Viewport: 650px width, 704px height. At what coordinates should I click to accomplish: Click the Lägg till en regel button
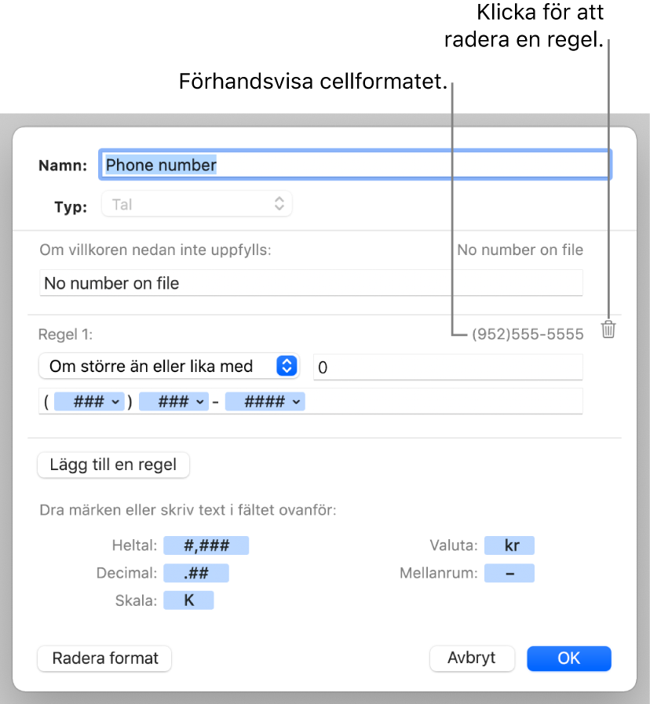click(113, 465)
